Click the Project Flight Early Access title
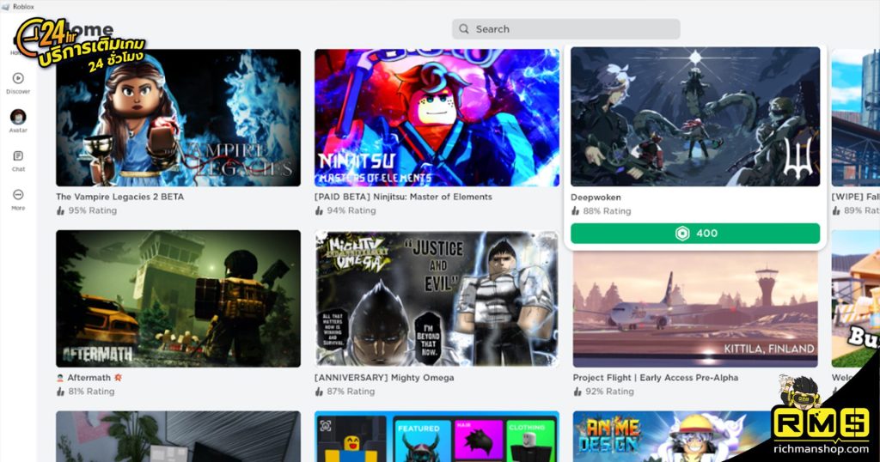Screen dimensions: 880x462 pos(655,378)
